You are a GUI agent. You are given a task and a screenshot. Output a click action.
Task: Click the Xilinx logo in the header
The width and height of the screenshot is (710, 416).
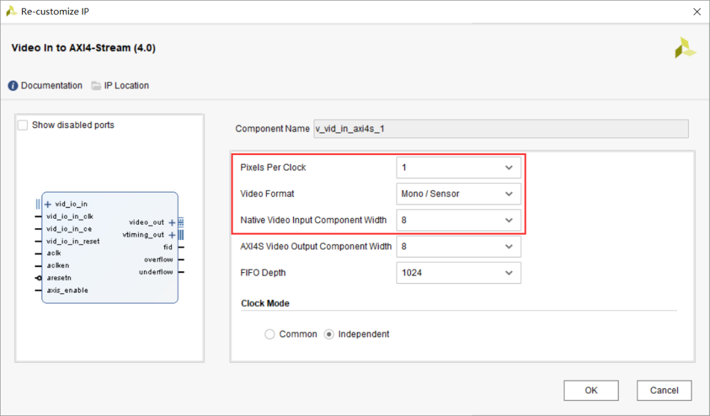[x=685, y=48]
